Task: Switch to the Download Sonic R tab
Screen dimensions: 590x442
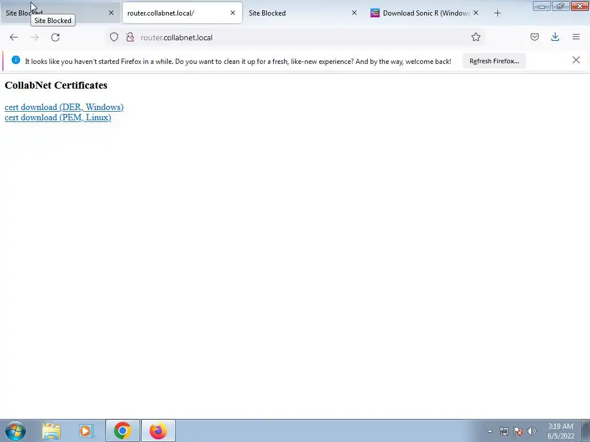Action: pyautogui.click(x=426, y=13)
